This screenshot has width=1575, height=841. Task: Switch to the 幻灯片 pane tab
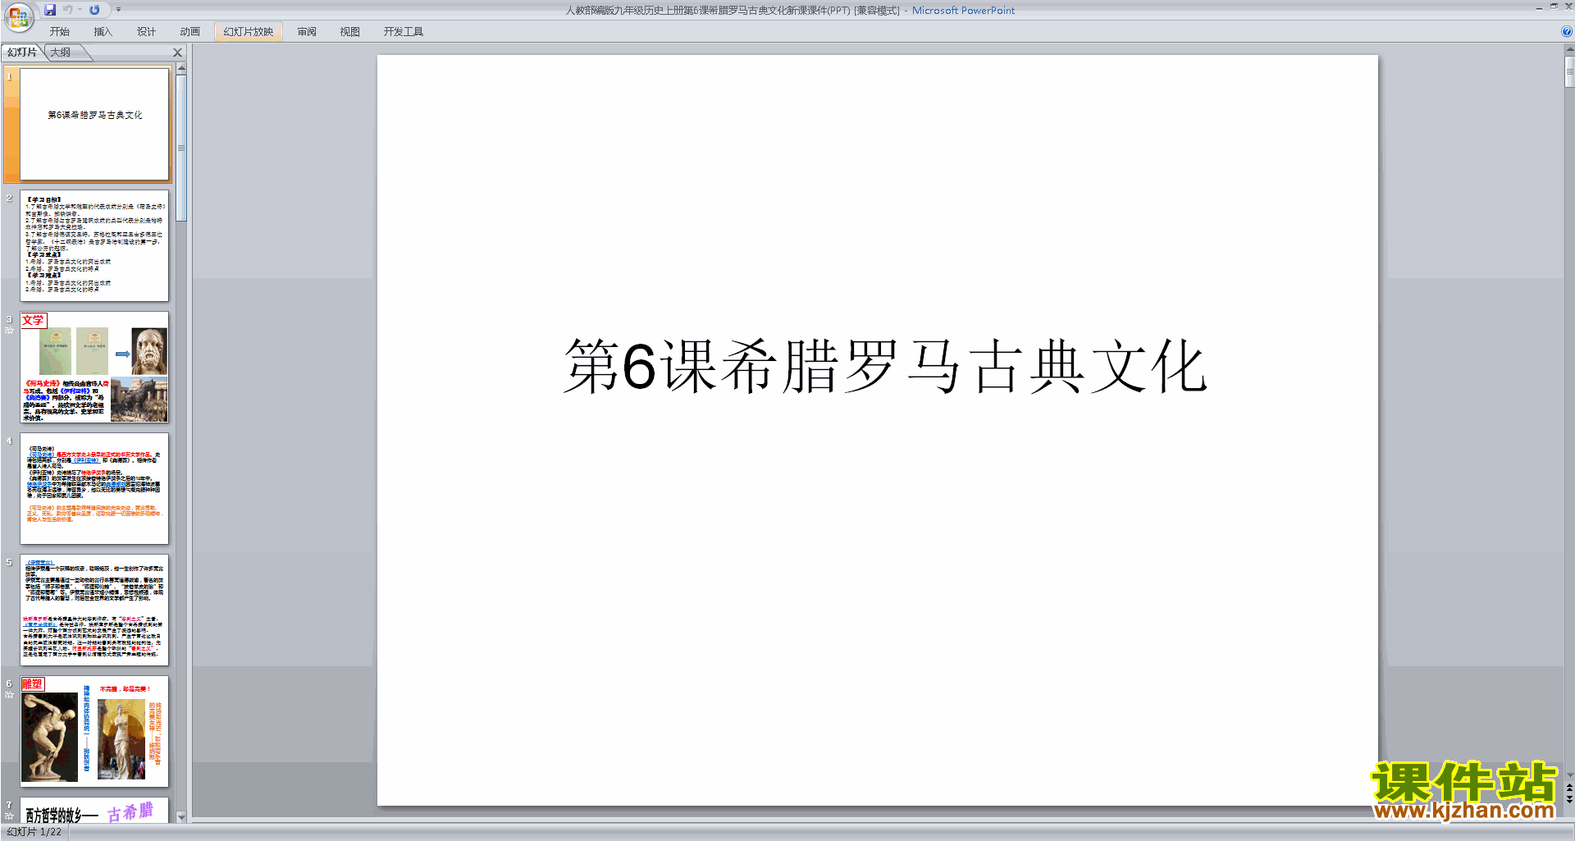tap(22, 53)
